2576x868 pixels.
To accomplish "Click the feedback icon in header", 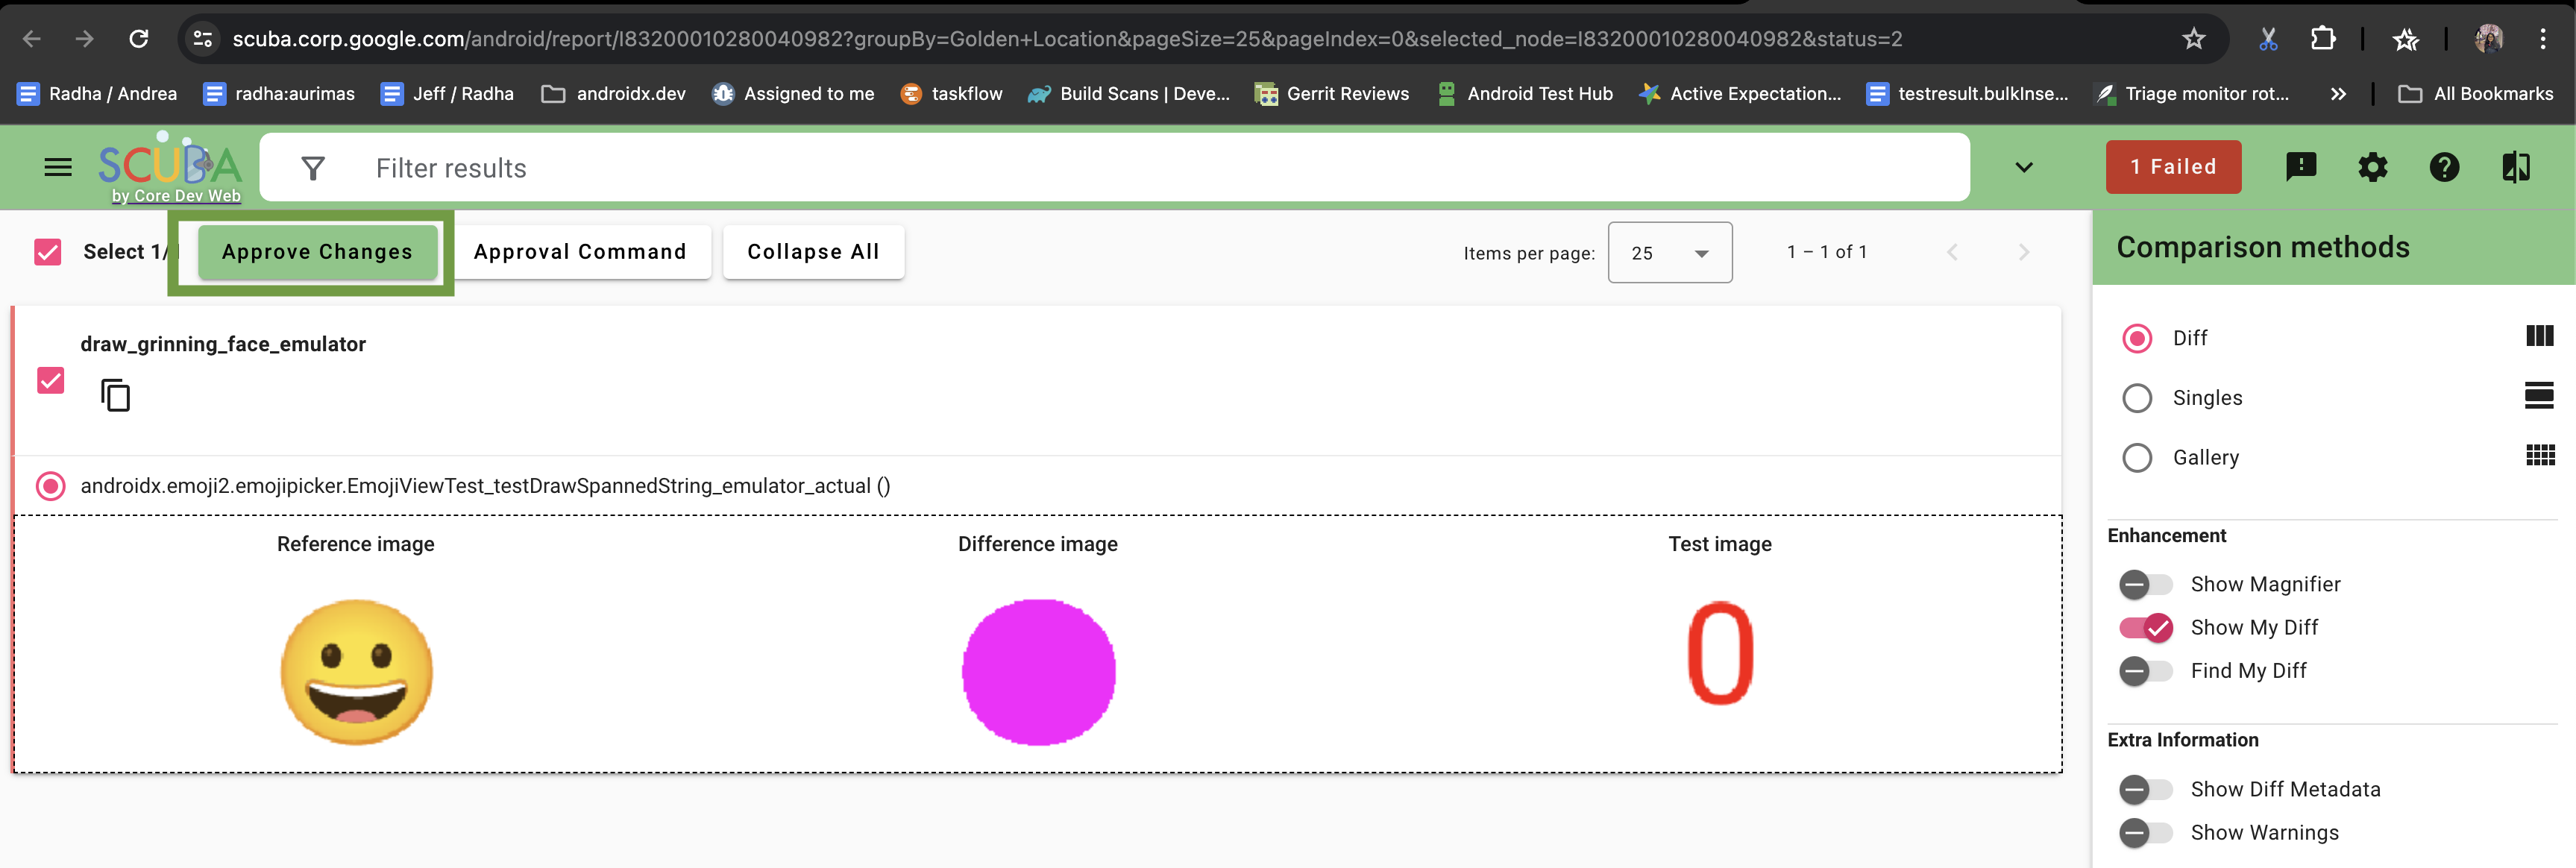I will pos(2300,167).
